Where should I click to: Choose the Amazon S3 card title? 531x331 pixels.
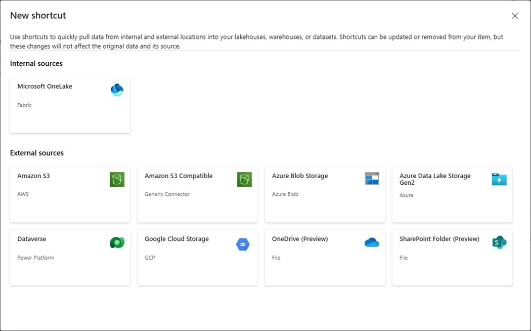coord(33,176)
